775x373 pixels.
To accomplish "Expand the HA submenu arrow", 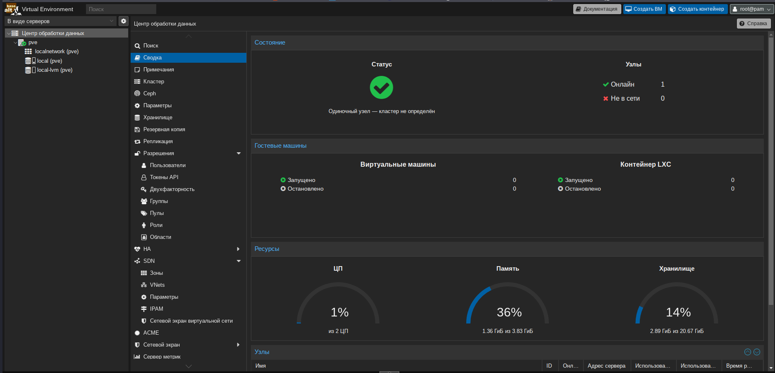I will [x=238, y=249].
